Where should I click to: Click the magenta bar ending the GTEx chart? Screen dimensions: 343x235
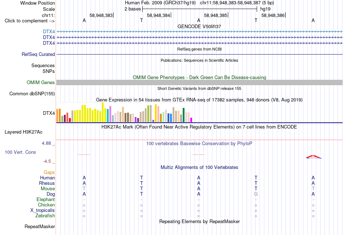[x=191, y=120]
